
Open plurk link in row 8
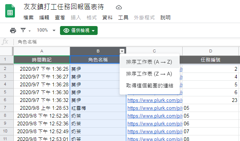tap(155, 116)
